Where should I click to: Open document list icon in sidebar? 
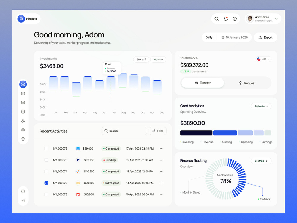point(23,111)
